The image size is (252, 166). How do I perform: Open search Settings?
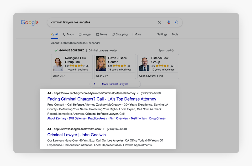point(162,34)
